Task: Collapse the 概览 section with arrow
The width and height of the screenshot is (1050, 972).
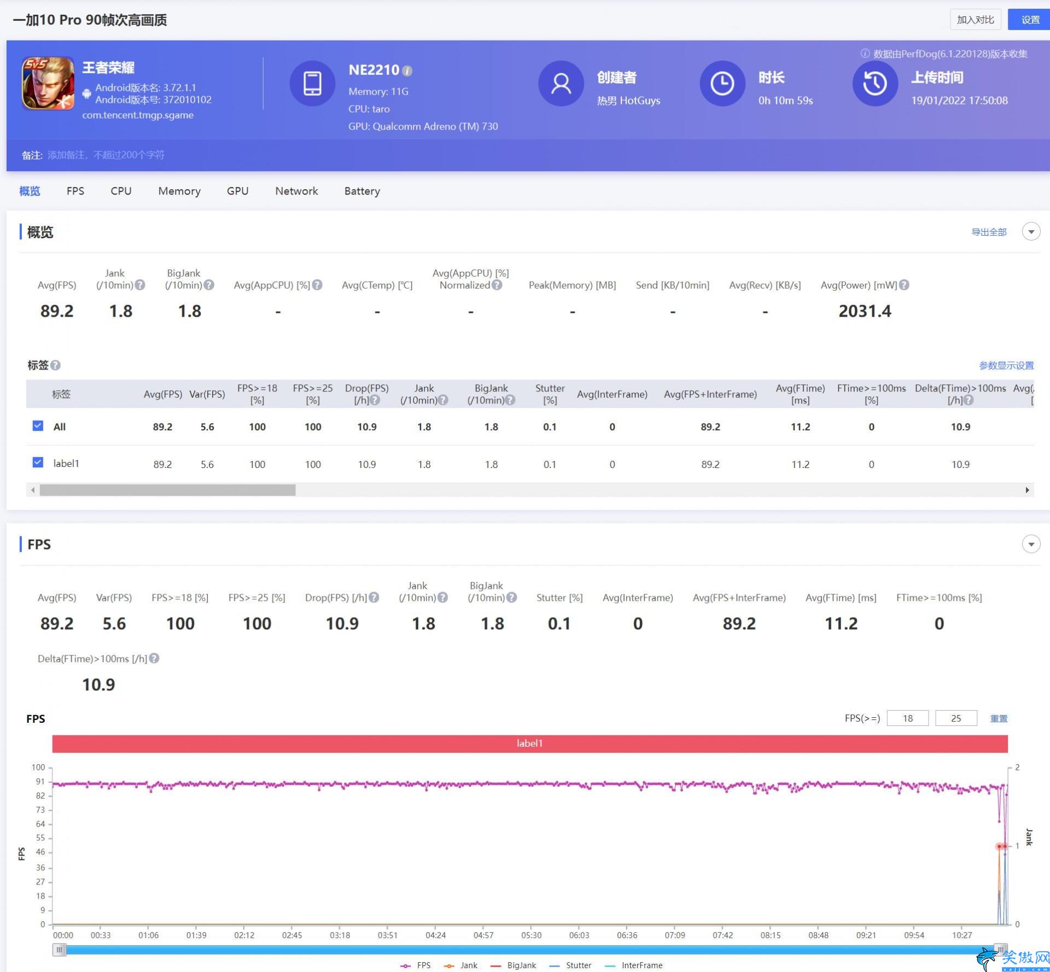Action: [x=1031, y=232]
